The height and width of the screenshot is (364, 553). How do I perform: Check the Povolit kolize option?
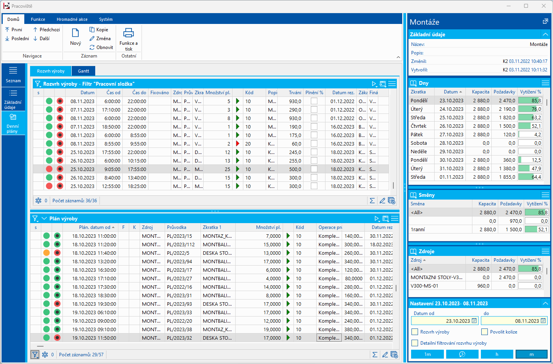pos(485,332)
